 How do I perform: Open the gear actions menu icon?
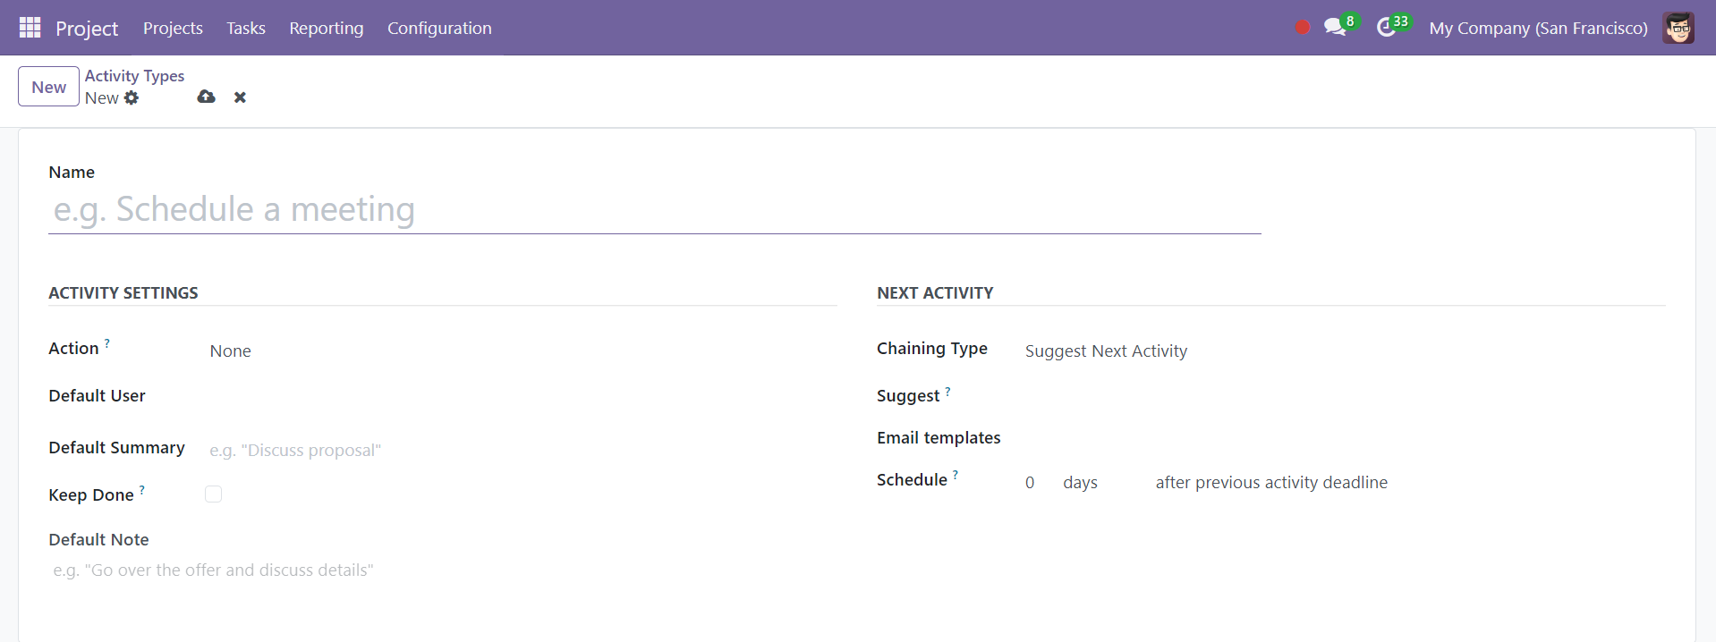click(x=132, y=97)
